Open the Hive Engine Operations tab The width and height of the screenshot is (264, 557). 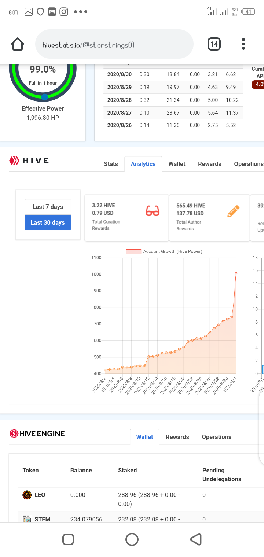click(216, 437)
